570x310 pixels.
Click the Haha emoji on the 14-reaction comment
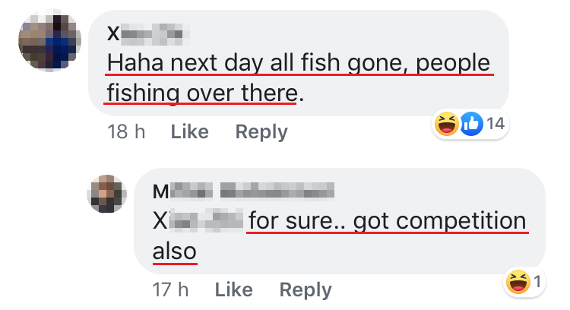[446, 124]
